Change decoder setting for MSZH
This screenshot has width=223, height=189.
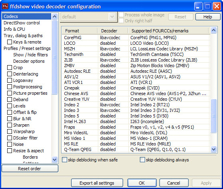[x=110, y=49]
